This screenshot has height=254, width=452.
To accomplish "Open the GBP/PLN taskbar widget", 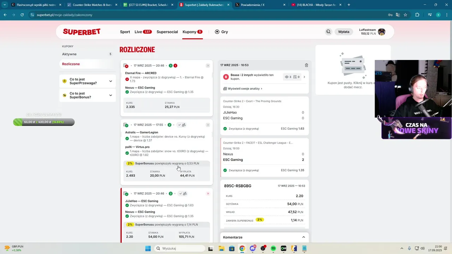I will [14, 248].
